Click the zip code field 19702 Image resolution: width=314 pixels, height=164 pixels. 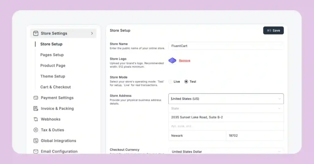coord(255,136)
